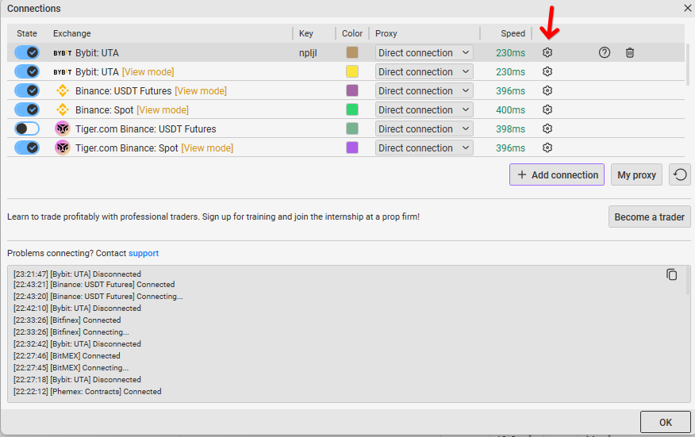
Task: Click the Proxy column header
Action: 386,33
